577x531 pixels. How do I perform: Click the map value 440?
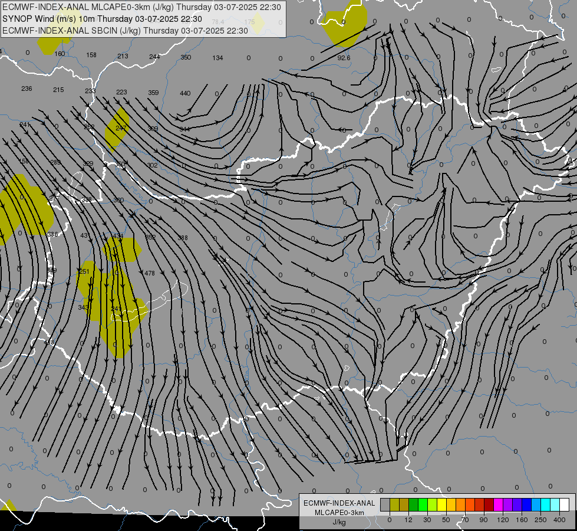point(185,93)
